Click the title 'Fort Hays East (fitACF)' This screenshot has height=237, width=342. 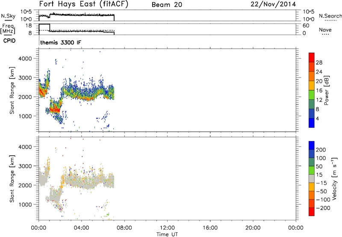pyautogui.click(x=83, y=4)
